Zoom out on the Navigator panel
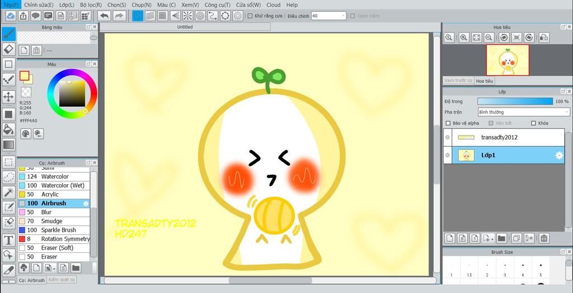 coord(489,37)
